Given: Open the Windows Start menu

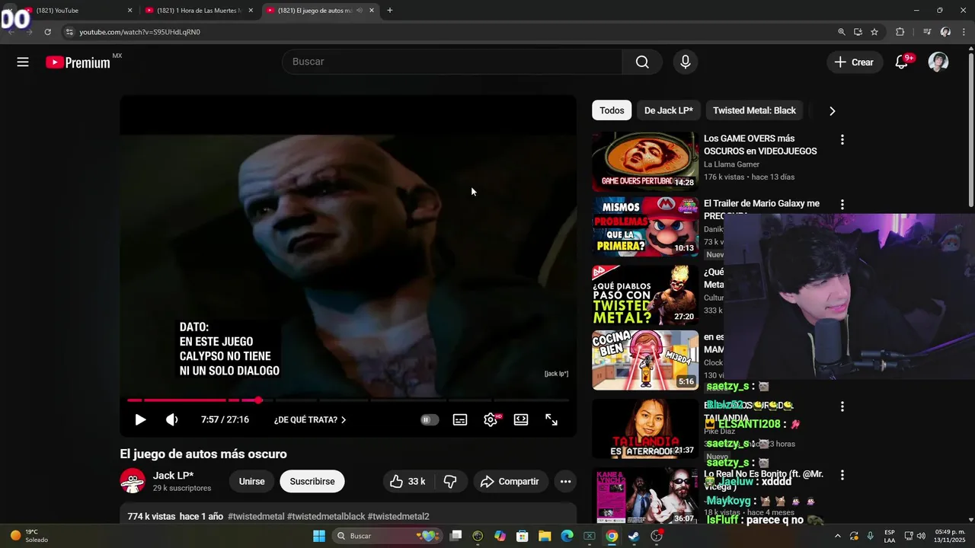Looking at the screenshot, I should 319,536.
